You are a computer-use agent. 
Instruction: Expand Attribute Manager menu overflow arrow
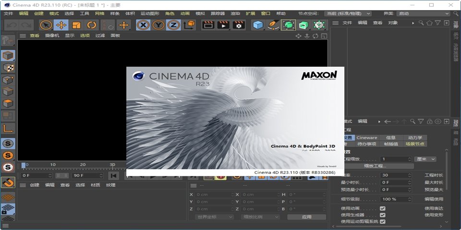pos(379,121)
